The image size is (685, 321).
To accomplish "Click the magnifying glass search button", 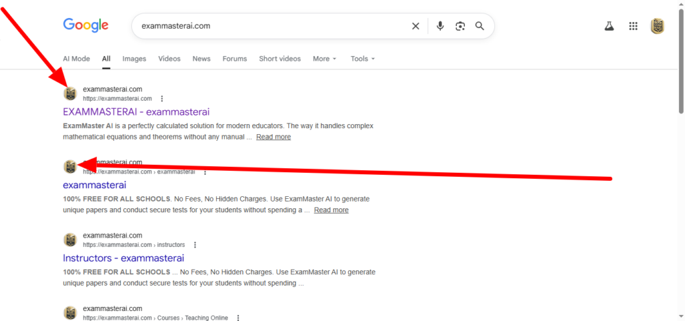I will pos(480,26).
